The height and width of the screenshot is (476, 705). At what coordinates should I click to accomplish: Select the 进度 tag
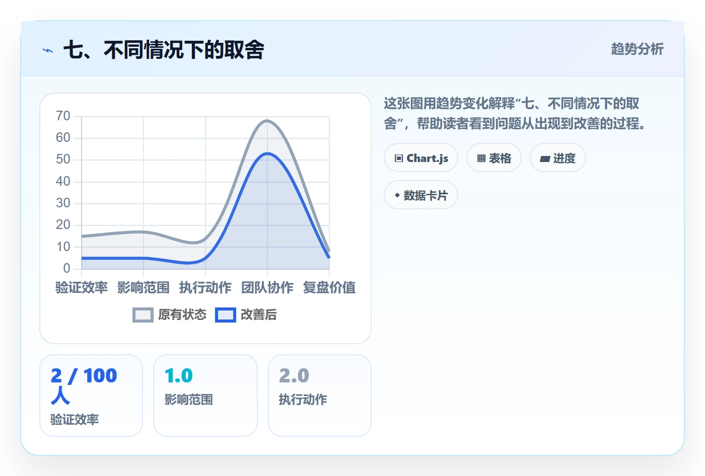558,158
